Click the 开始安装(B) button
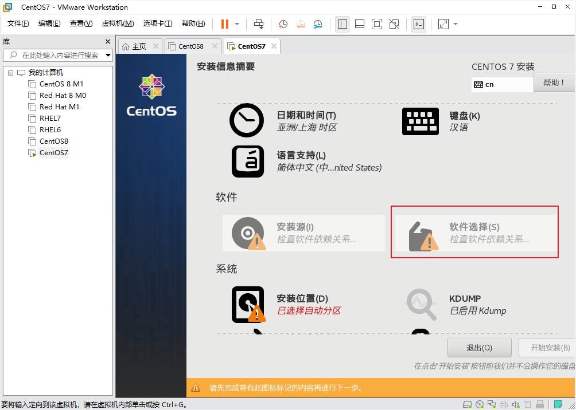This screenshot has height=410, width=576. coord(547,348)
